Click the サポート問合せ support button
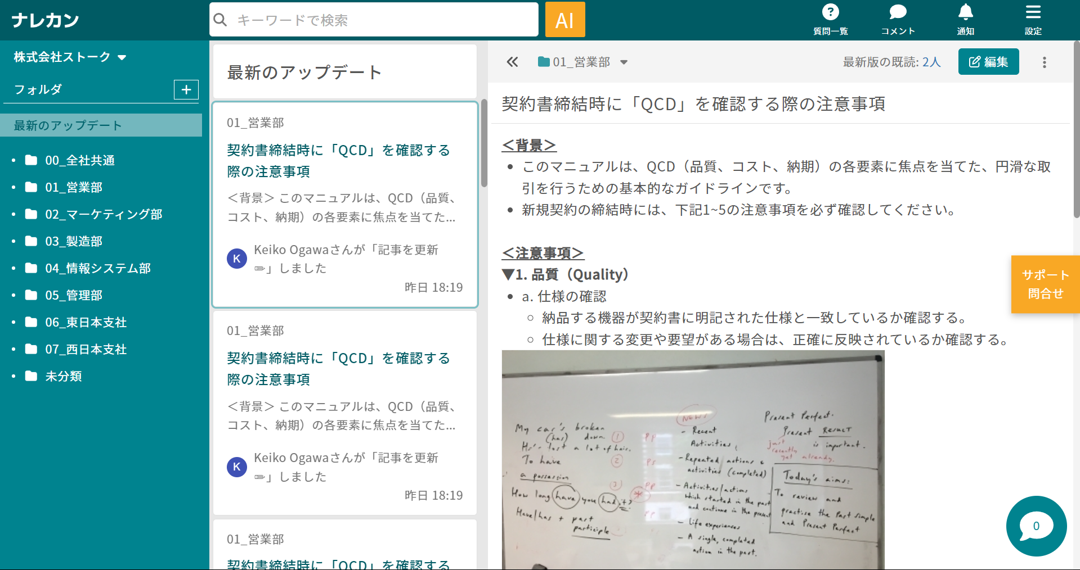 point(1045,284)
